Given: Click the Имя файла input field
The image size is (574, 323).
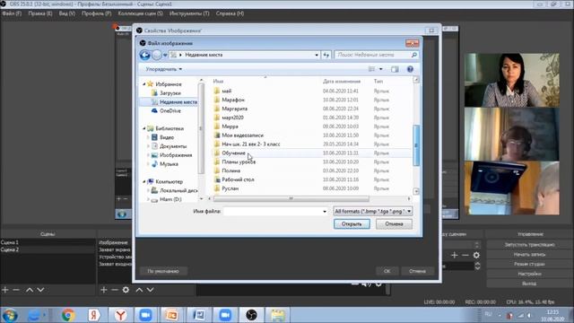Looking at the screenshot, I should point(273,212).
